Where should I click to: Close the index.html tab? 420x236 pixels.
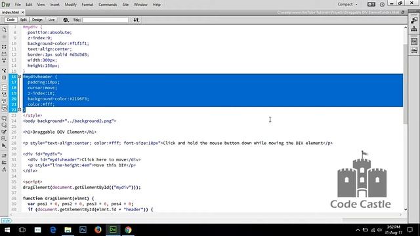(23, 12)
